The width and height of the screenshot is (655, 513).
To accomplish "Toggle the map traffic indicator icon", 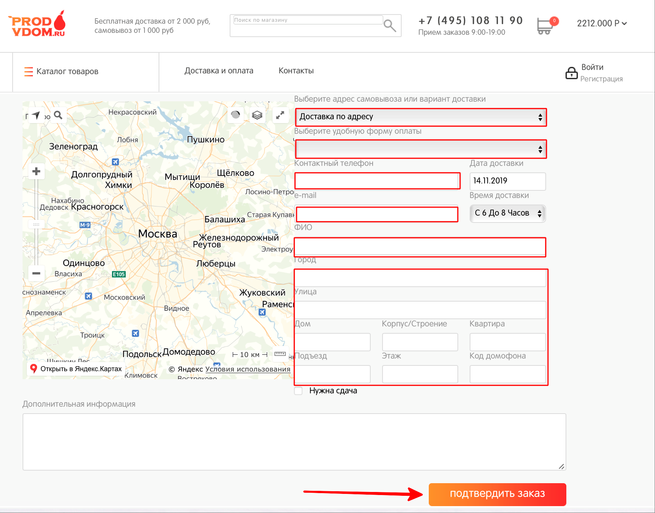I will coord(235,115).
